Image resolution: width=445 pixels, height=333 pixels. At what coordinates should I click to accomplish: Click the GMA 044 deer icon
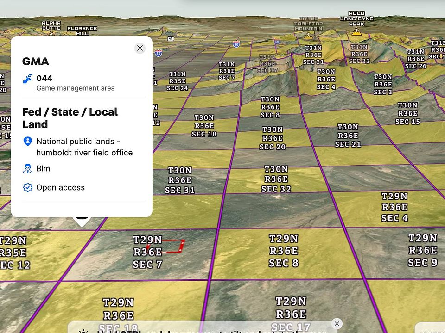tap(28, 79)
